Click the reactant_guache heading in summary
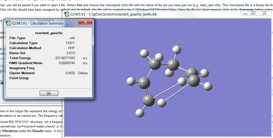 tap(49, 33)
